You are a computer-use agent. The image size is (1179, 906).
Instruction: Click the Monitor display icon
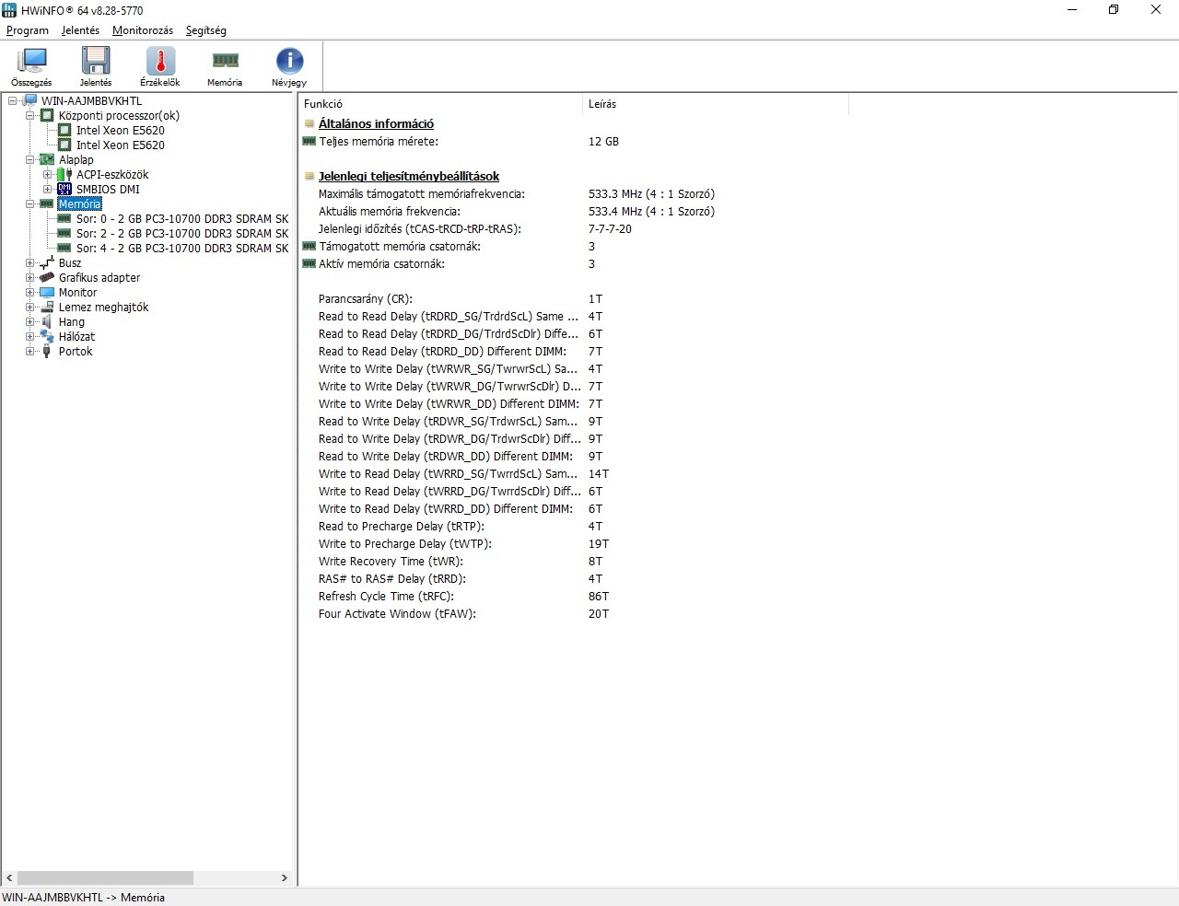point(47,292)
